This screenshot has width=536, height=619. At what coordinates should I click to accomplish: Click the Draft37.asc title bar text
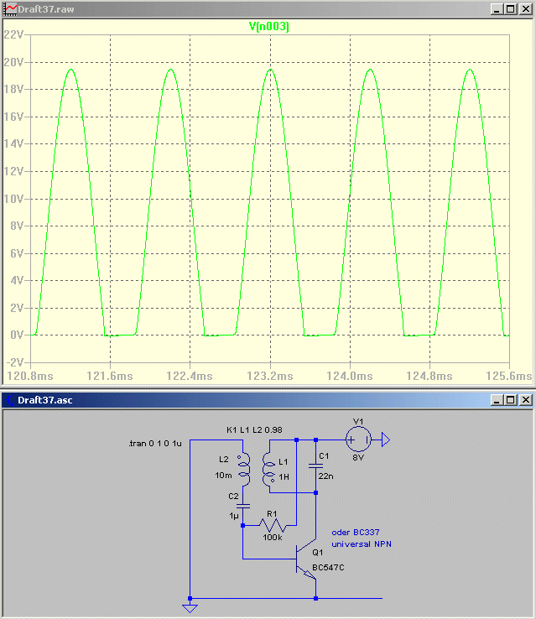(x=45, y=400)
